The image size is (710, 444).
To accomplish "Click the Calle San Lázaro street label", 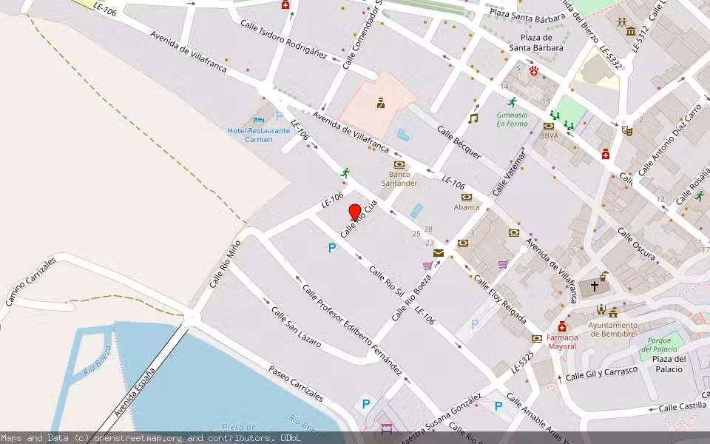I will click(x=296, y=326).
